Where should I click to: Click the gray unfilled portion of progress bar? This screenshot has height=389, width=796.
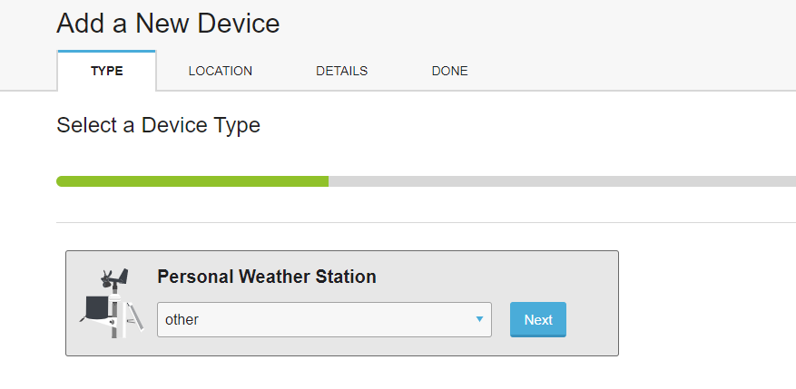(x=562, y=181)
